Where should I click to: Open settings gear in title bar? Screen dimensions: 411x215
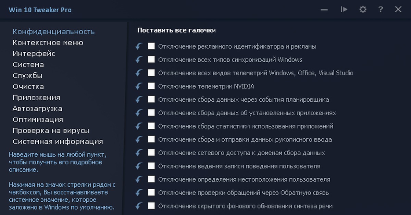point(363,9)
